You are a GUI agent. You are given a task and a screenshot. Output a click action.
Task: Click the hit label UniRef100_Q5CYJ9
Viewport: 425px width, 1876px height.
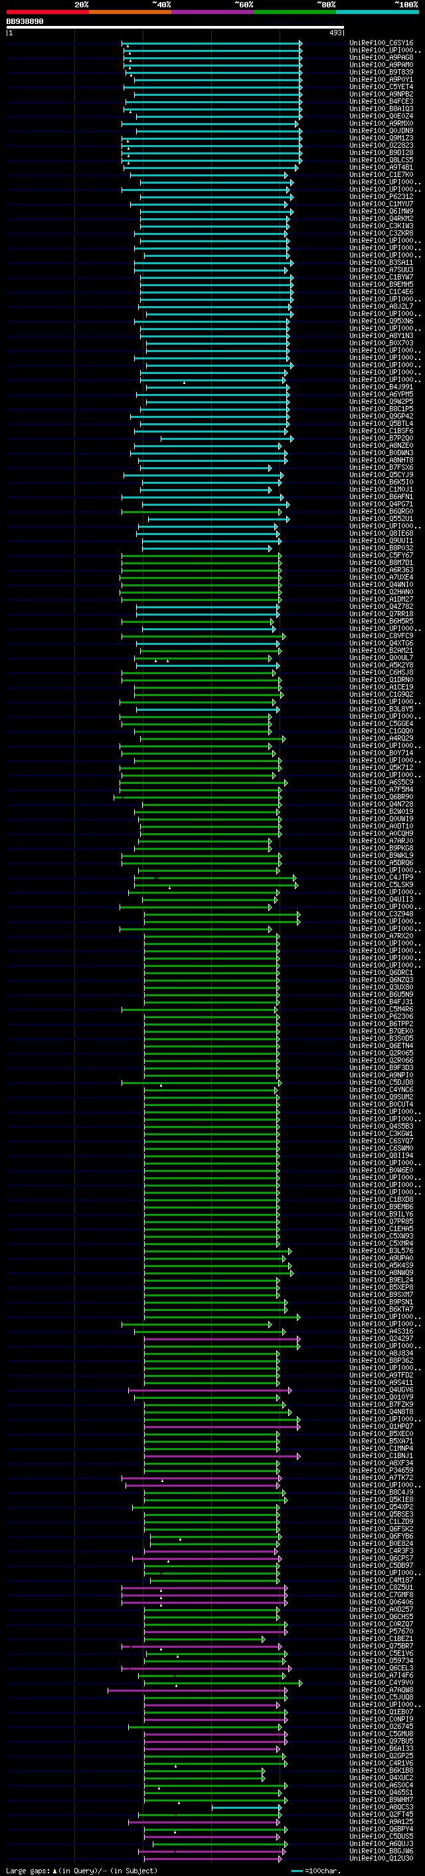point(381,475)
